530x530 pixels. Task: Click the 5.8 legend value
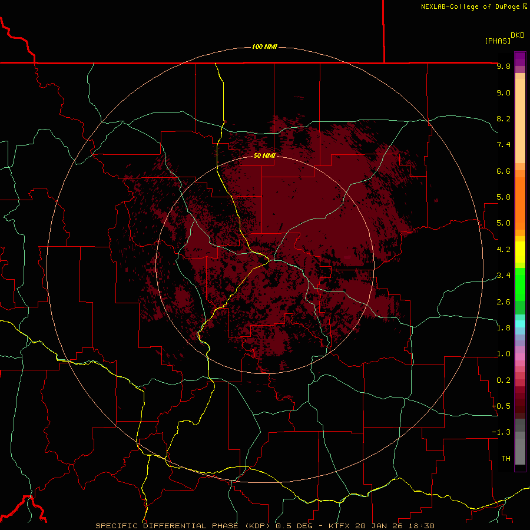tap(503, 197)
